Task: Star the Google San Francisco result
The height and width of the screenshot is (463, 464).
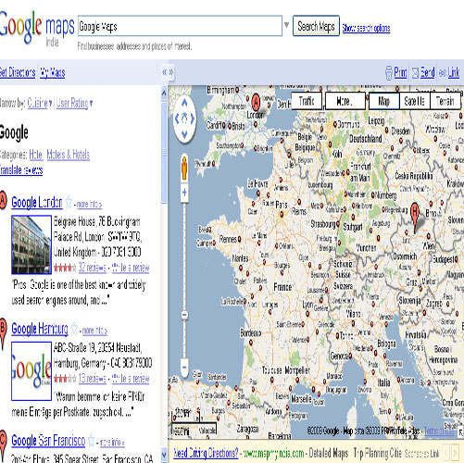Action: tap(91, 441)
